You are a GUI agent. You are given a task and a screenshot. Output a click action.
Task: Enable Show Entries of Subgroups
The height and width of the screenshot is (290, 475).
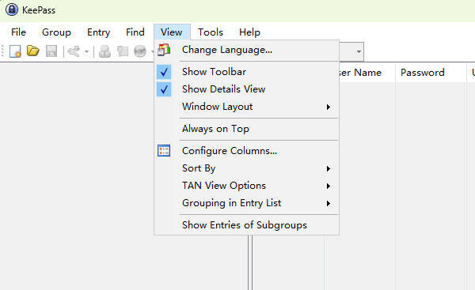pos(246,225)
